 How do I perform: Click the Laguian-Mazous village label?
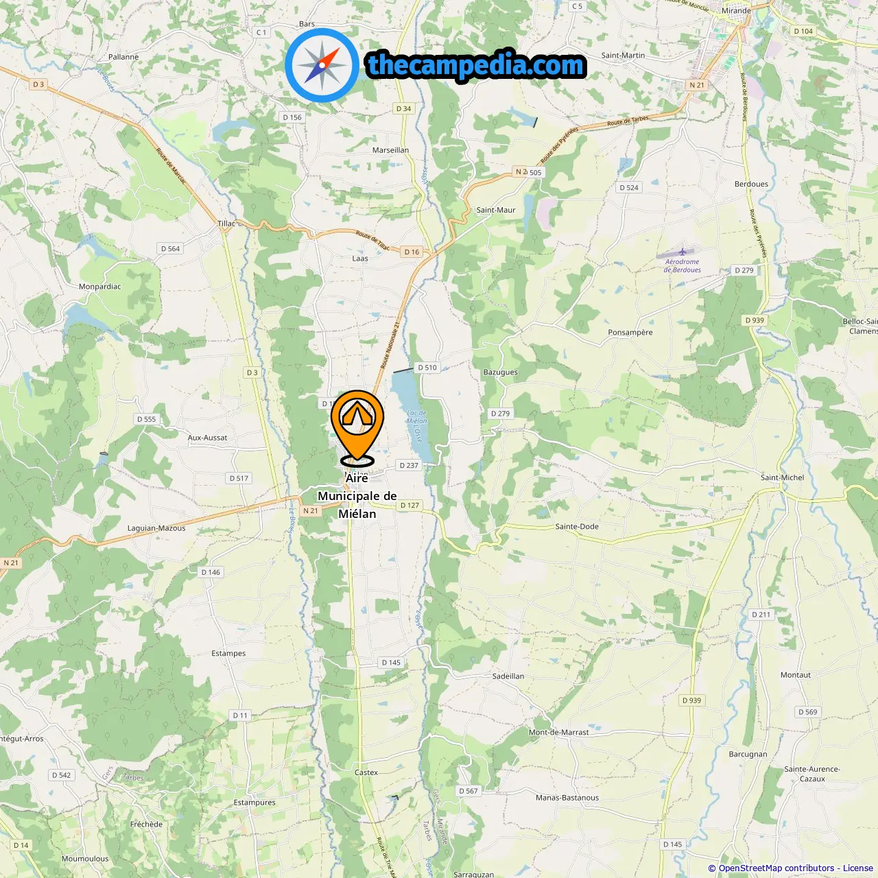[x=156, y=528]
